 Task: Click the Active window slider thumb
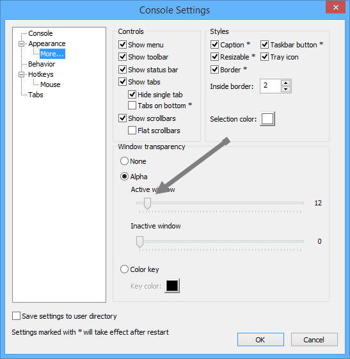pos(147,203)
